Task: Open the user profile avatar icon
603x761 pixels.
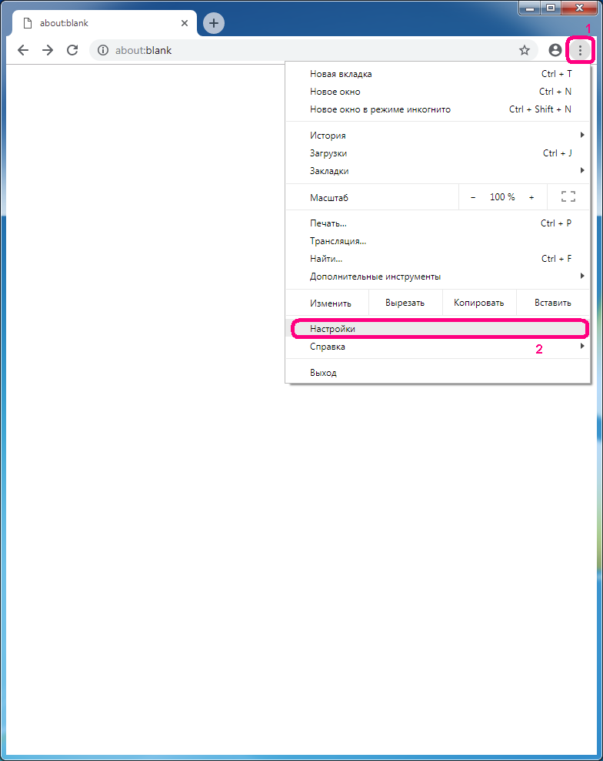Action: 555,50
